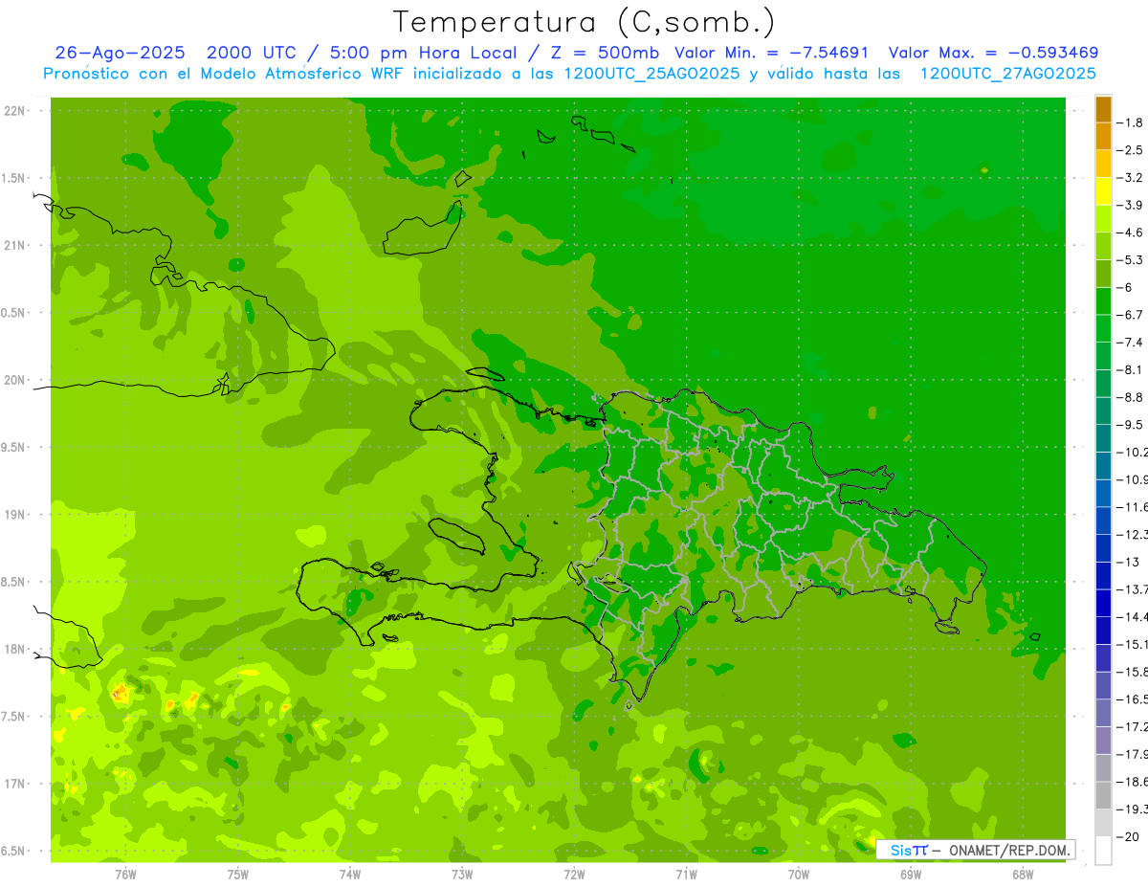Image resolution: width=1148 pixels, height=887 pixels.
Task: Select the orange swatch between -1.8 and -2.5
Action: (1103, 137)
